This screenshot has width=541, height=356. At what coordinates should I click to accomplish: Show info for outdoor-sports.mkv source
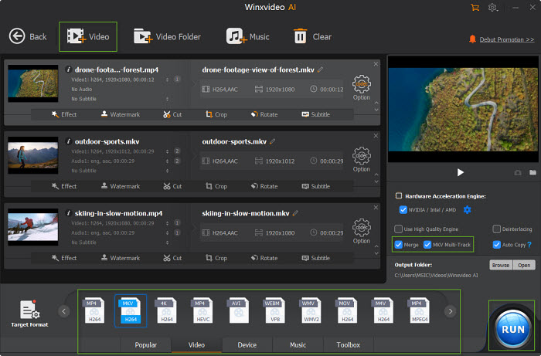pos(68,141)
